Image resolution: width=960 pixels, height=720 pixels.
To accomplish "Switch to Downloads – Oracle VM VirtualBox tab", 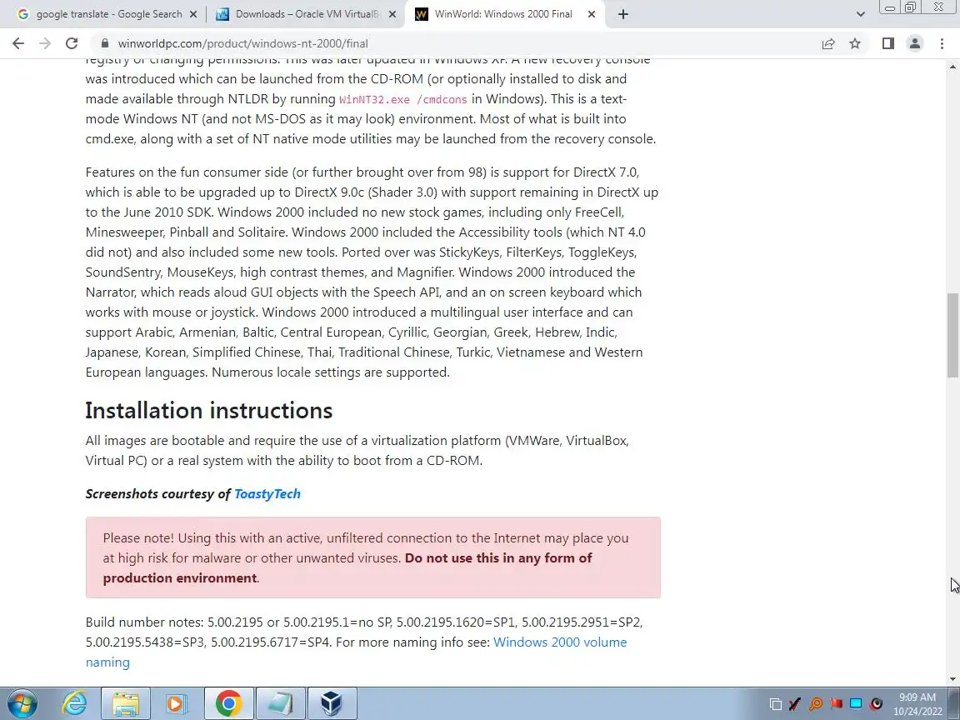I will tap(306, 14).
